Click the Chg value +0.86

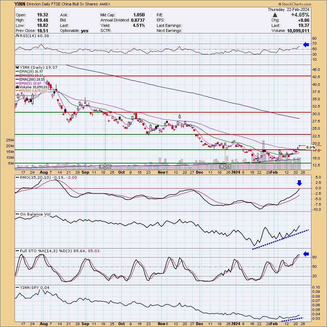pos(304,20)
